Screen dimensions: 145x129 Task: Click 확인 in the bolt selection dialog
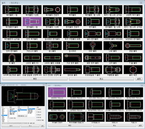pos(35,79)
